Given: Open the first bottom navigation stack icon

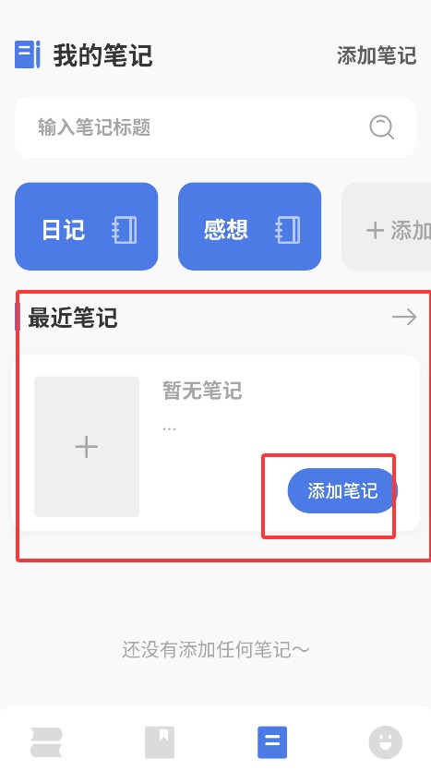Looking at the screenshot, I should tap(46, 742).
